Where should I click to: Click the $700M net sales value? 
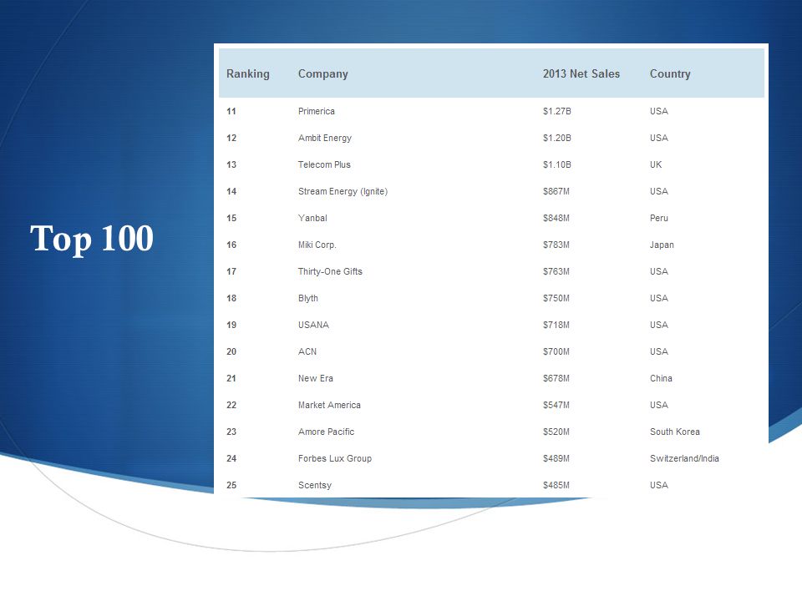tap(556, 351)
